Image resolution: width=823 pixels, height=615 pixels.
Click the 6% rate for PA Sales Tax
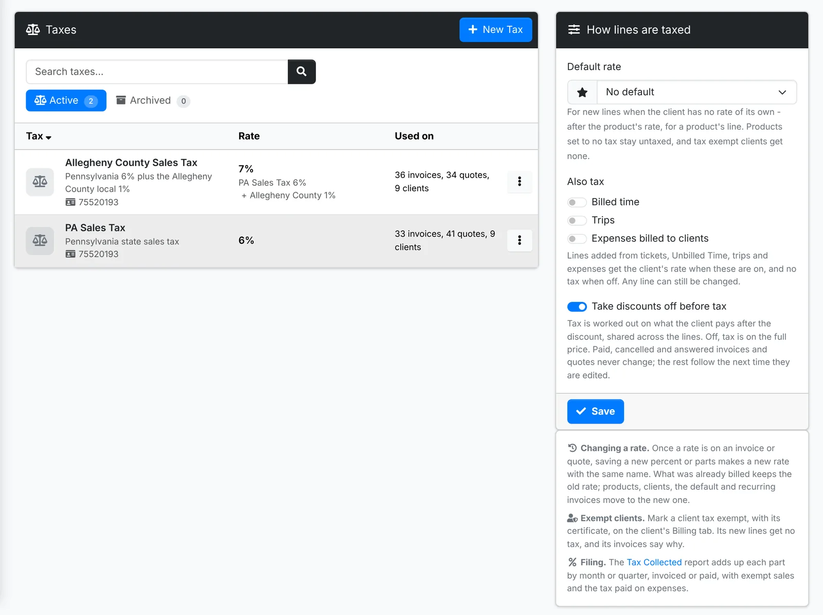246,240
